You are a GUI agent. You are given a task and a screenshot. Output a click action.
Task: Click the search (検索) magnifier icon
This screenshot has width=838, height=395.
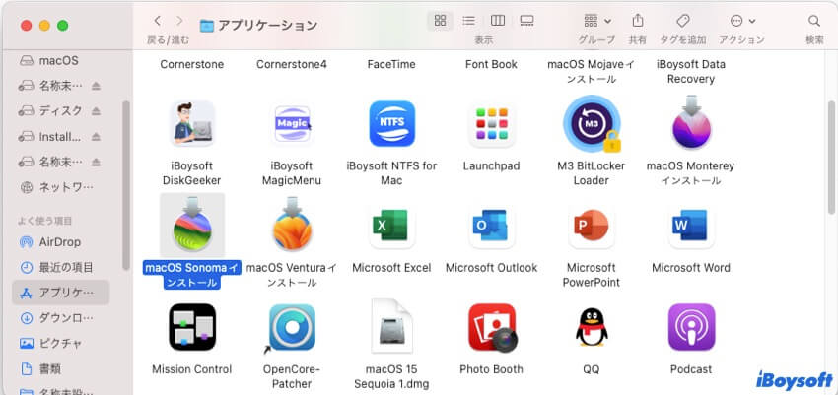814,21
